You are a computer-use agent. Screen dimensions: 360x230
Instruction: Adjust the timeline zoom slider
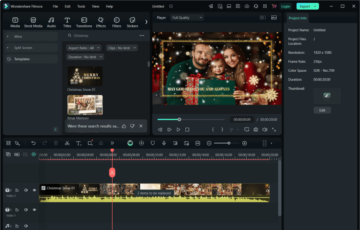coord(227,143)
